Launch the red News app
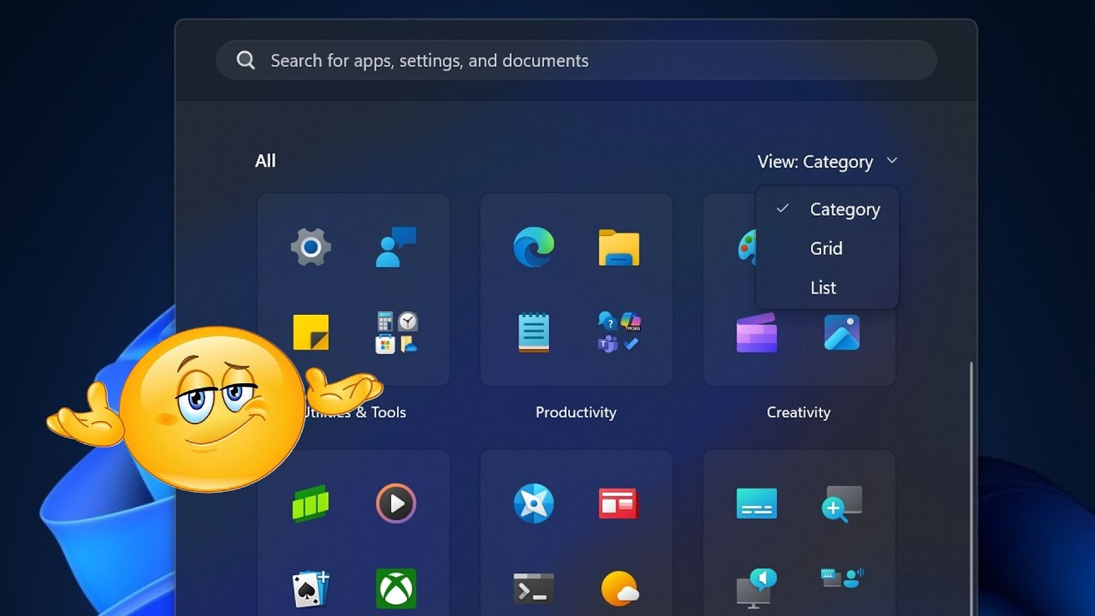This screenshot has height=616, width=1095. 619,504
